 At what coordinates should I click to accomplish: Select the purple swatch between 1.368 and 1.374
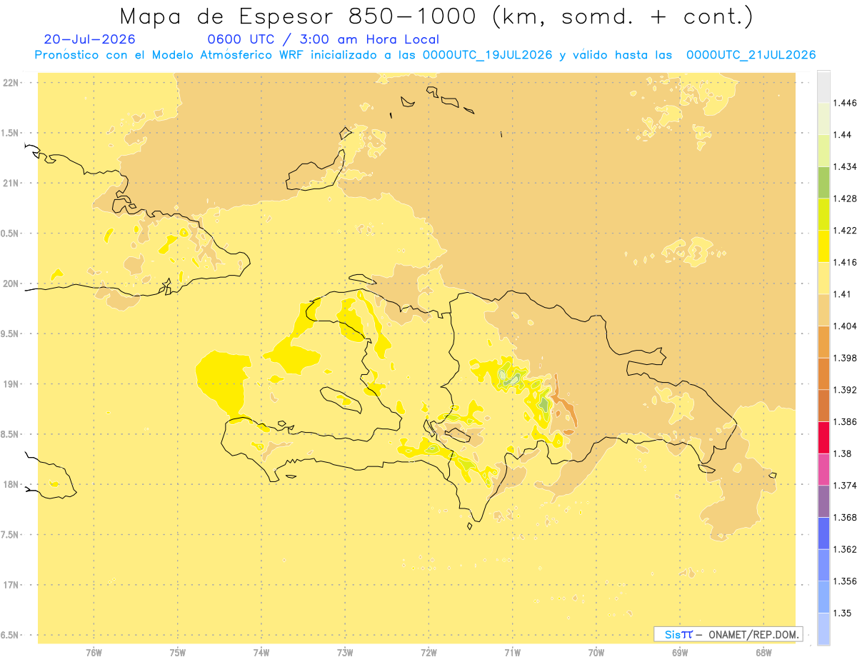point(823,501)
